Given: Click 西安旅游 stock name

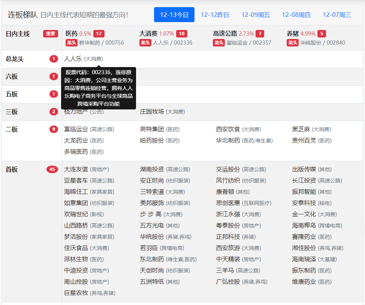Looking at the screenshot, I should (228, 248).
